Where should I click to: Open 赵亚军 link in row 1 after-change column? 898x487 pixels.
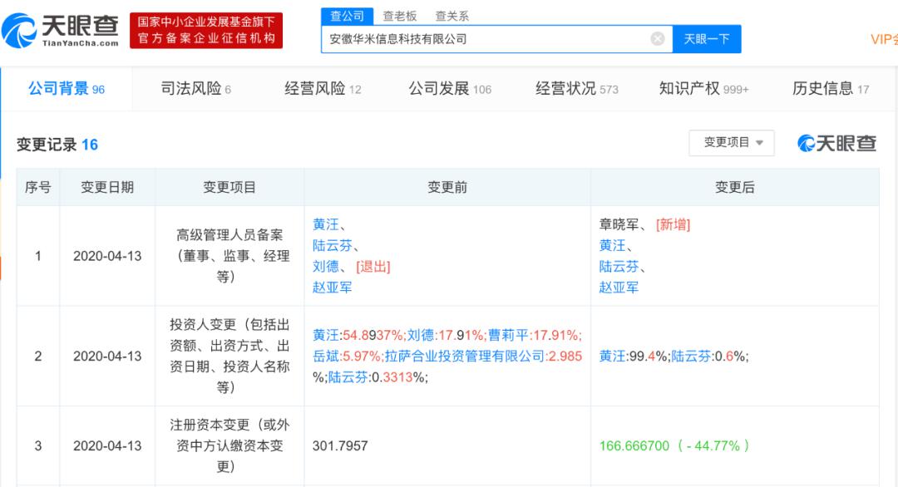(x=619, y=288)
